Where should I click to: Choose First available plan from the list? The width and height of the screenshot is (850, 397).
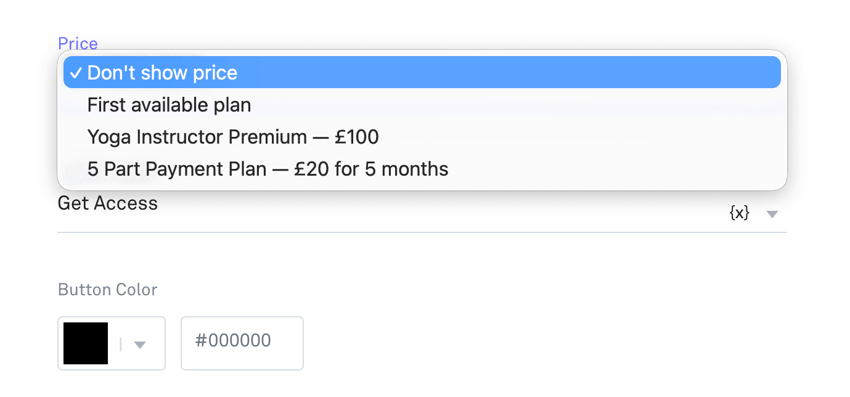click(x=422, y=105)
